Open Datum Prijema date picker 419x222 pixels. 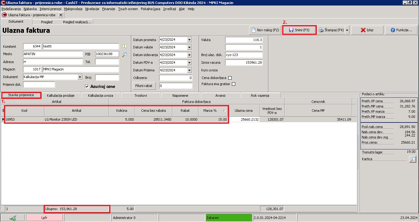[189, 70]
